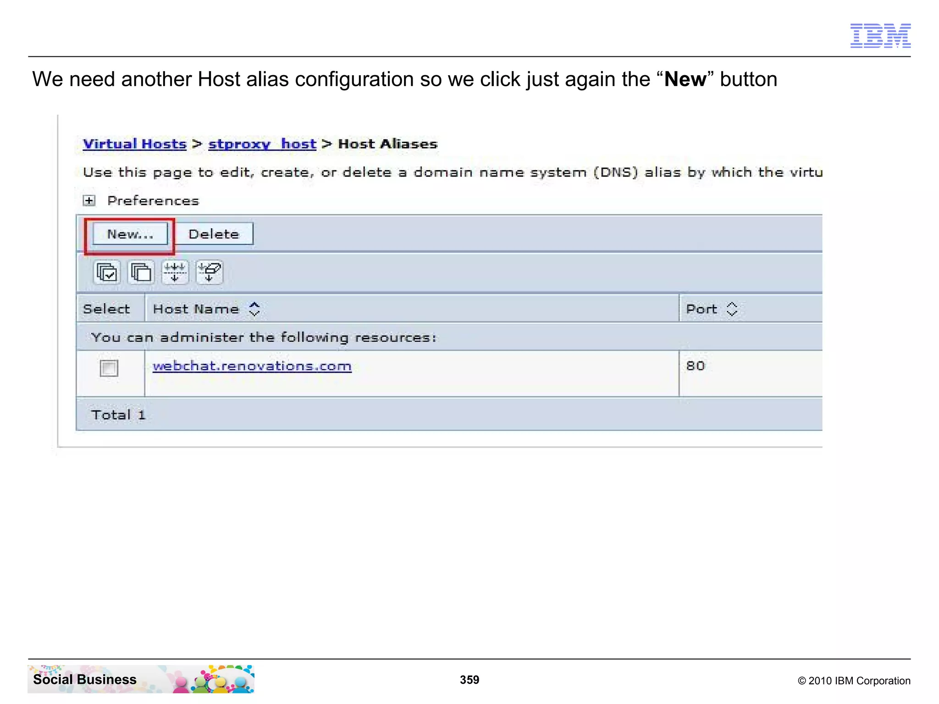Click the Delete button
939x704 pixels.
pos(214,234)
